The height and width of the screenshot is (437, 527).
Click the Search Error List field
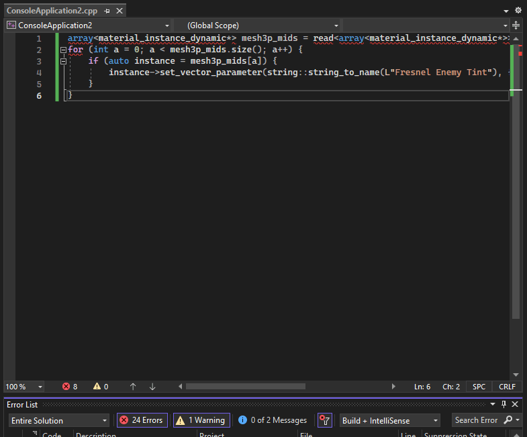476,420
